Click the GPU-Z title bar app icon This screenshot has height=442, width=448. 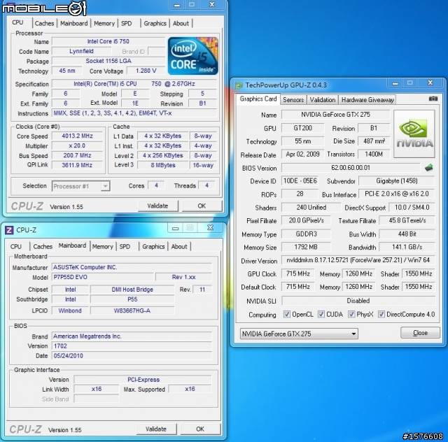pyautogui.click(x=239, y=85)
